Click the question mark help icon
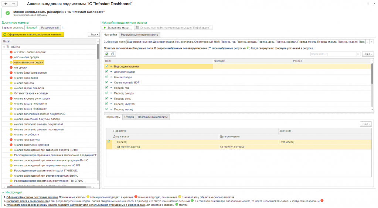 pos(63,28)
